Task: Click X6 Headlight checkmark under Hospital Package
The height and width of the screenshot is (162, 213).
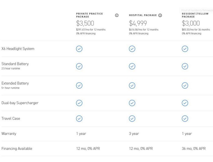Action: click(x=132, y=49)
